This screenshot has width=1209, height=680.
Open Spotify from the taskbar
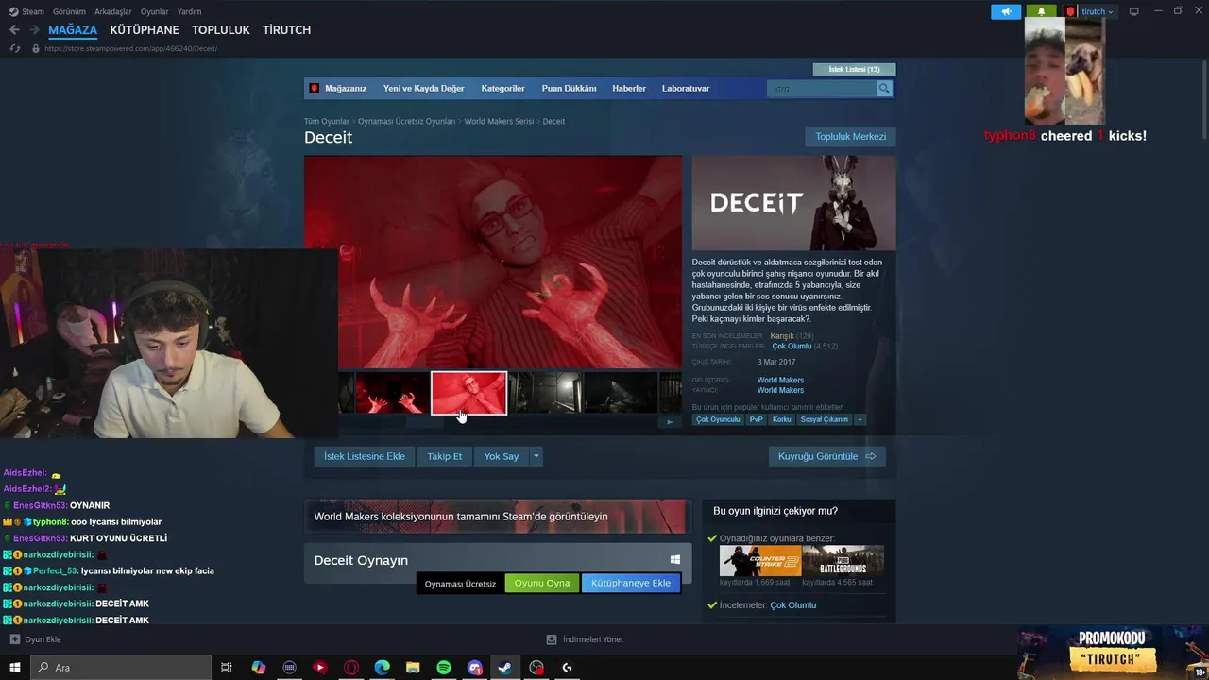click(x=444, y=668)
